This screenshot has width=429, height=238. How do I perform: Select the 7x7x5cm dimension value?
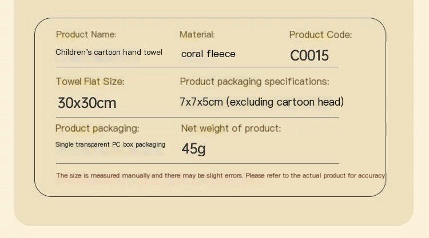(201, 102)
